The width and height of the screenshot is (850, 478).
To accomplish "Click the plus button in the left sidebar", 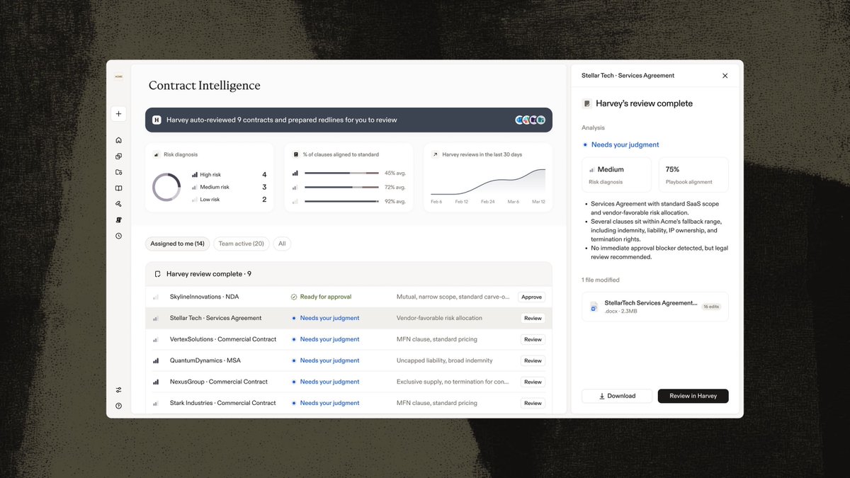I will pos(118,113).
